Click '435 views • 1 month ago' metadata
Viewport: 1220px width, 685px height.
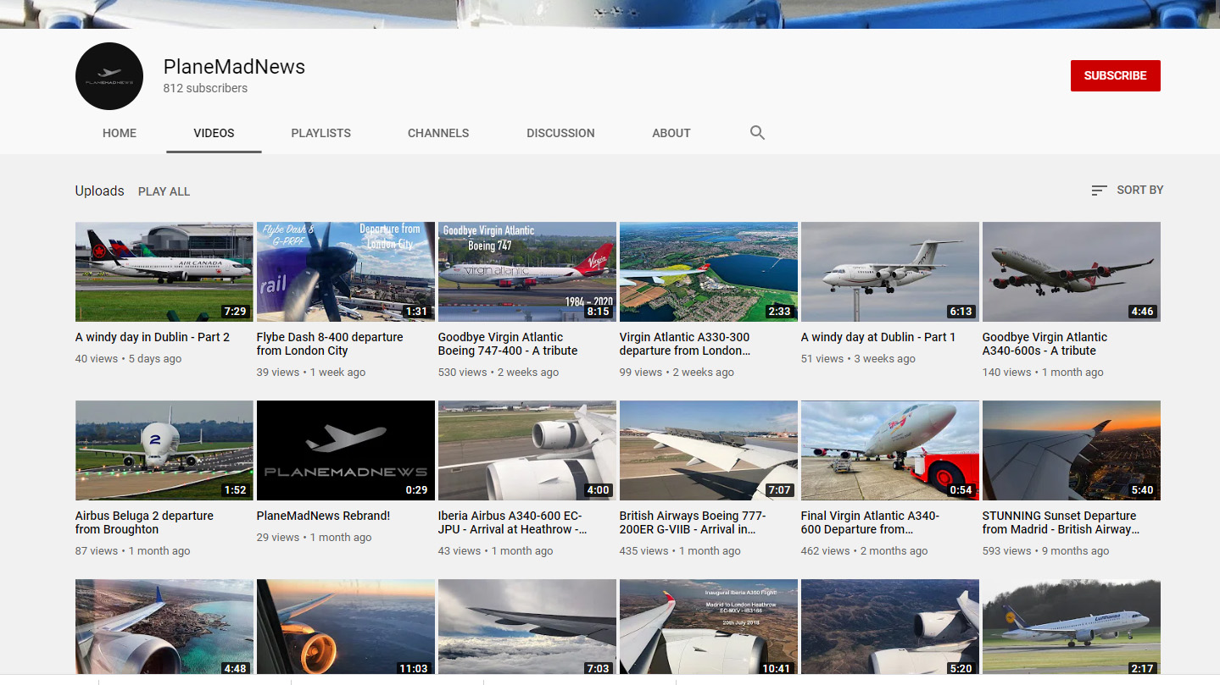point(680,551)
